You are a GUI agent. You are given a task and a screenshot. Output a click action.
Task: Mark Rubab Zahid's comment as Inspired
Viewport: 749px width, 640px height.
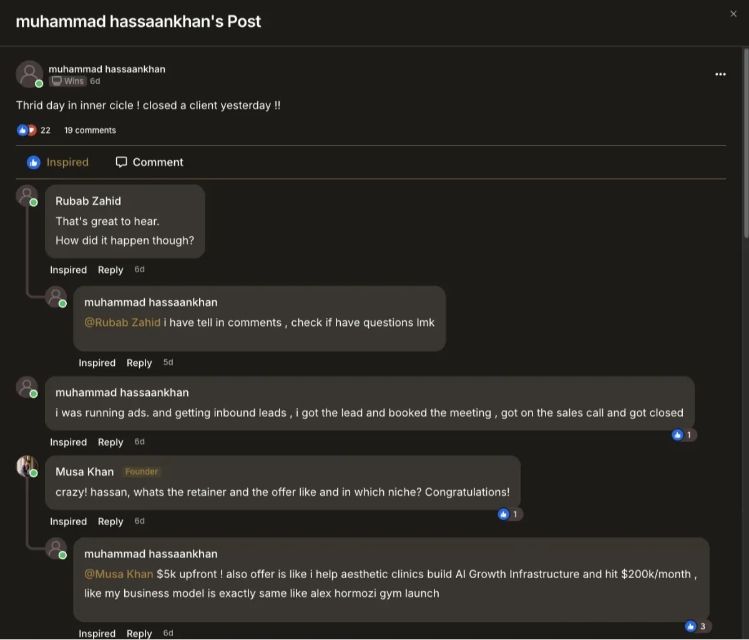click(x=68, y=270)
